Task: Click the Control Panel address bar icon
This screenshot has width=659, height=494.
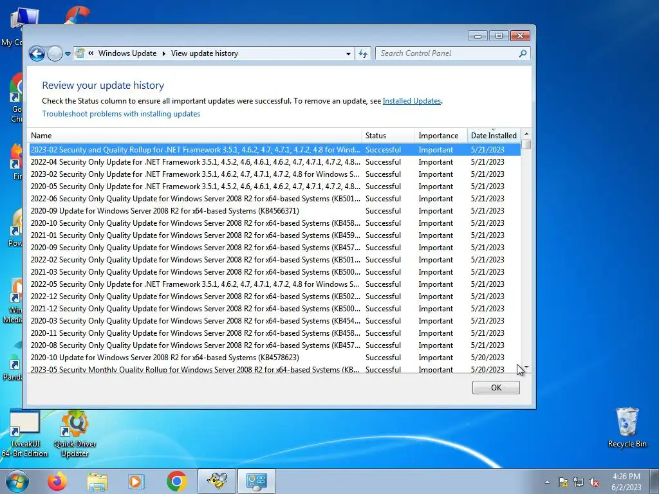Action: click(79, 53)
